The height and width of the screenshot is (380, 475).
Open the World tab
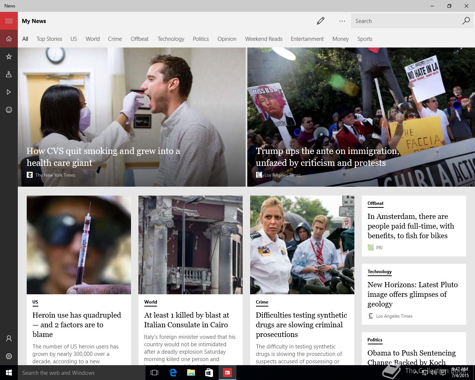click(x=92, y=39)
